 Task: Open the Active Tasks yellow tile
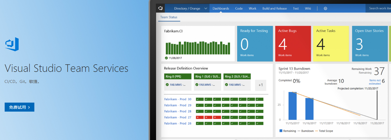(x=331, y=44)
